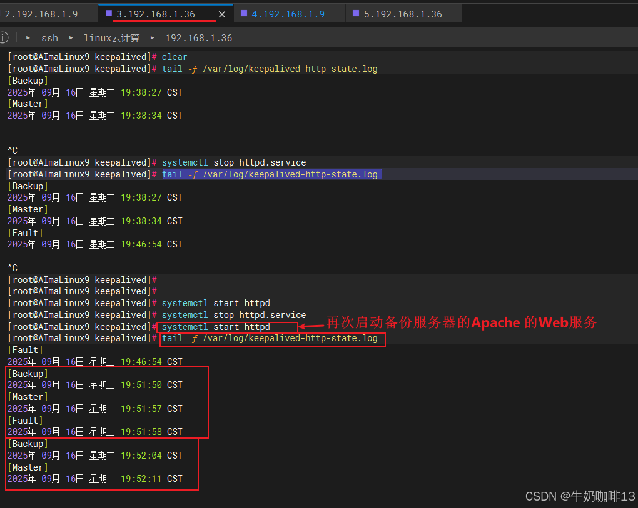Viewport: 638px width, 508px height.
Task: Expand the arrow before 192.168.1.36 breadcrumb
Action: (153, 37)
